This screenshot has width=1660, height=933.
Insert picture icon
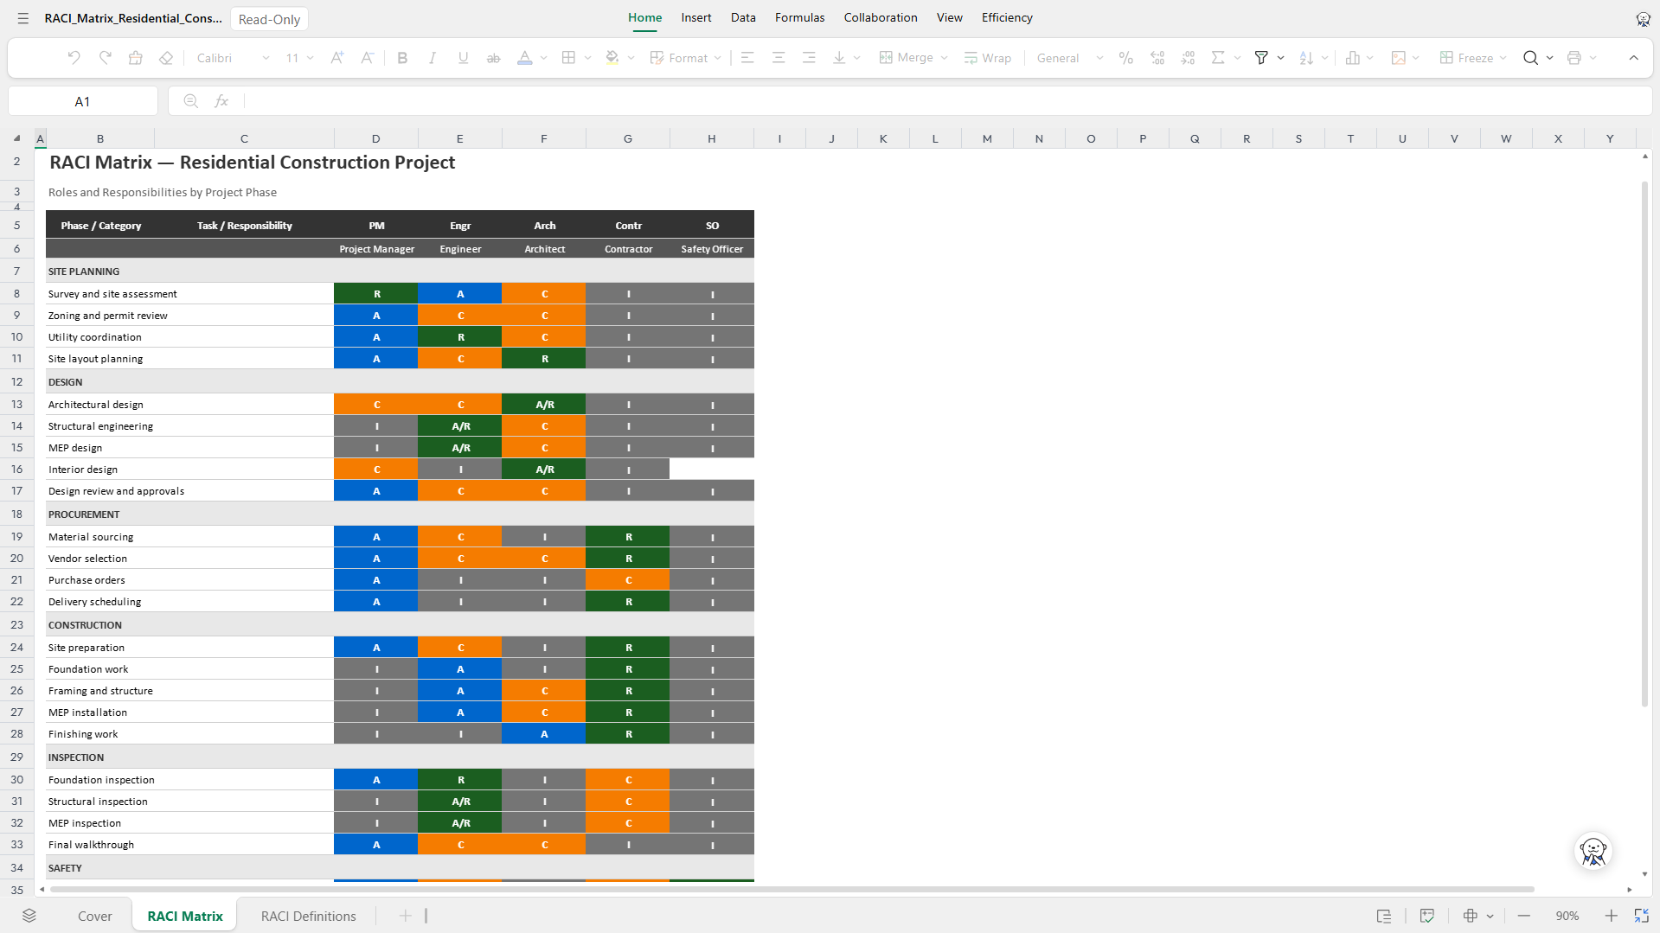pos(1398,58)
